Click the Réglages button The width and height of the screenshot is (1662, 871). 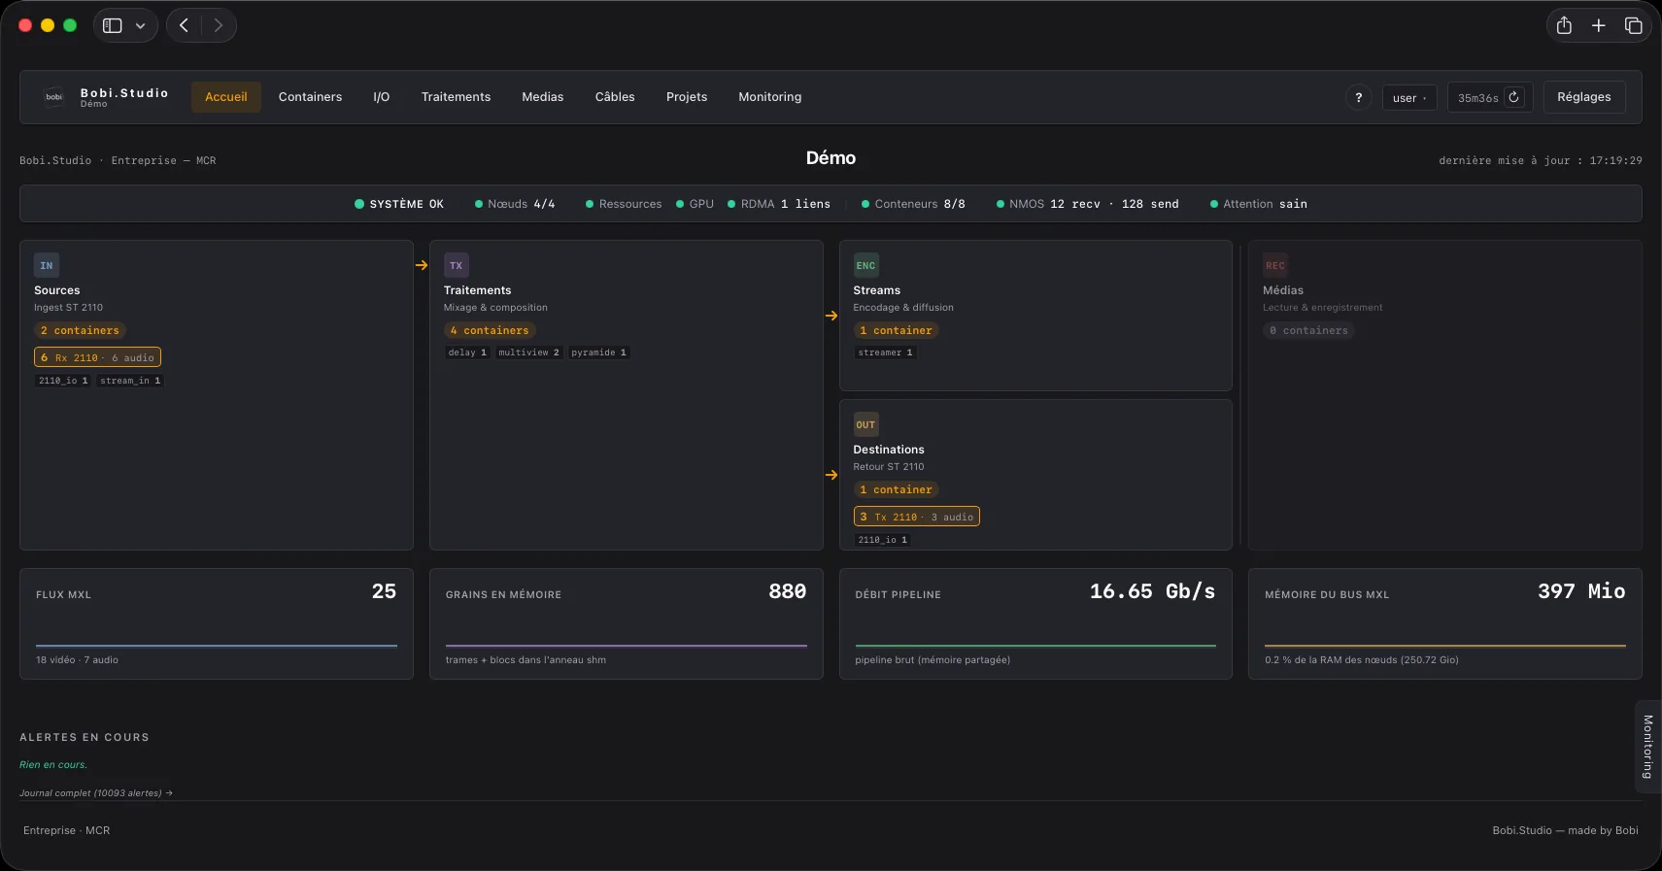coord(1584,97)
